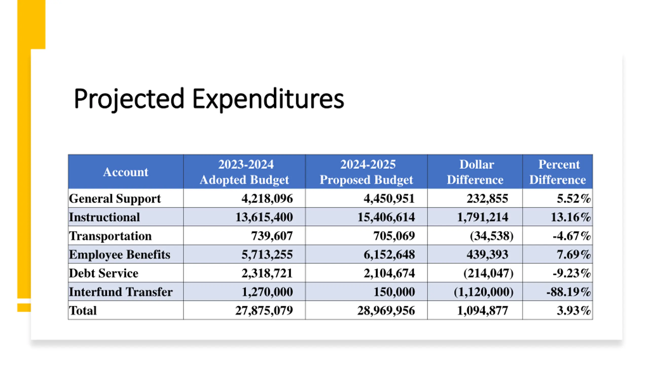Screen dimensions: 649x365
Task: Click the value 4,218,096
Action: coord(267,198)
